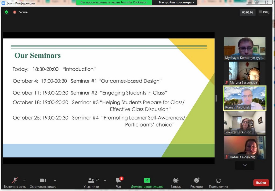Viewport: 275px width, 191px height.
Task: Click the divider handle beside the shared screen
Action: tap(216, 98)
